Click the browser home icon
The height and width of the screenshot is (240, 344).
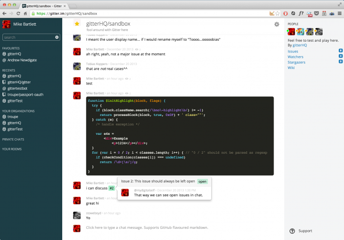[x=25, y=14]
